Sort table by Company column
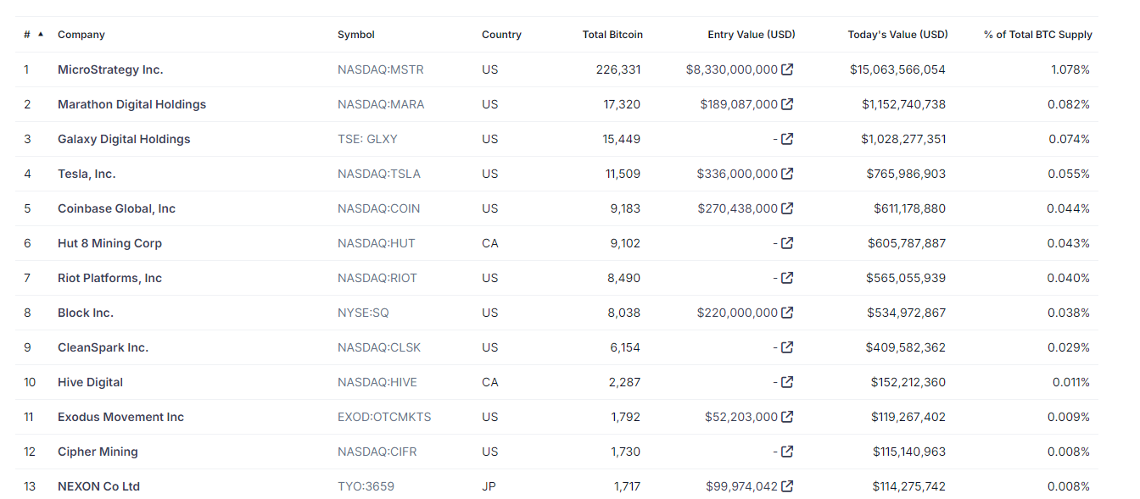This screenshot has width=1140, height=499. tap(81, 35)
